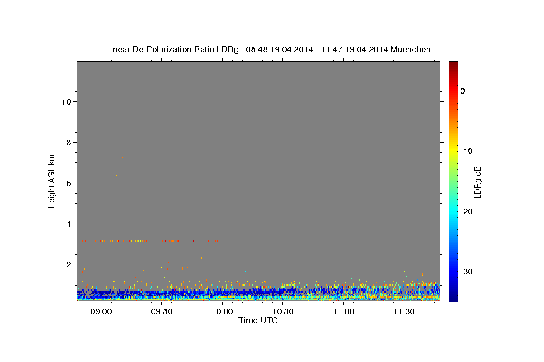Click the 09:30 time tick label

click(x=161, y=311)
